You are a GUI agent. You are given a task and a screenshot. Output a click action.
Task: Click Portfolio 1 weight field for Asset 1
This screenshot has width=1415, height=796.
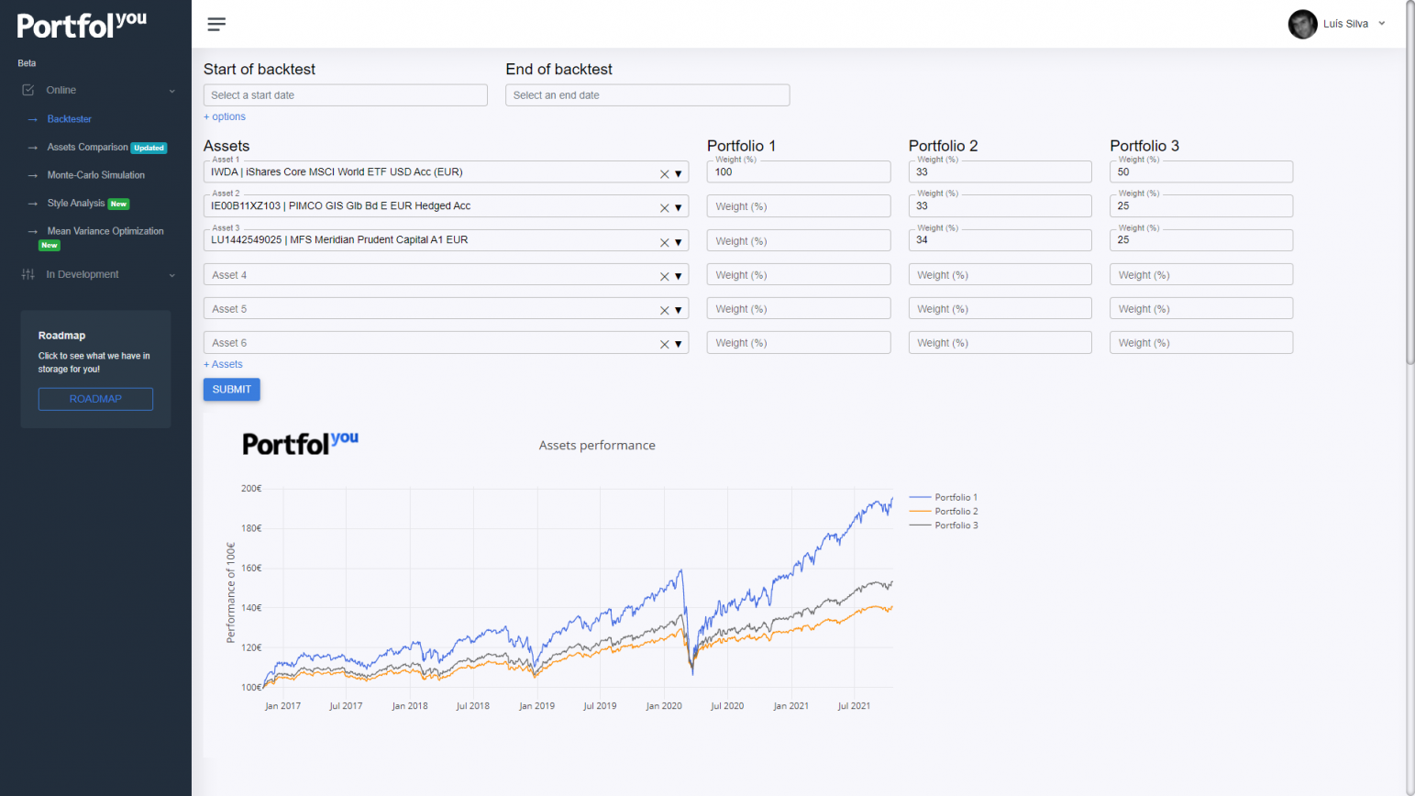(x=799, y=171)
